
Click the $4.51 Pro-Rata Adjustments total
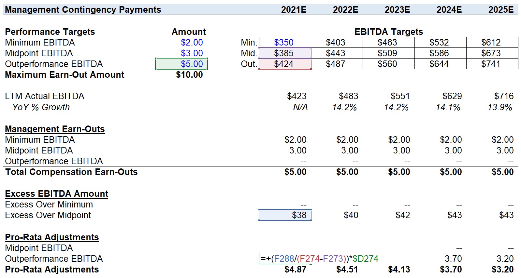[347, 270]
